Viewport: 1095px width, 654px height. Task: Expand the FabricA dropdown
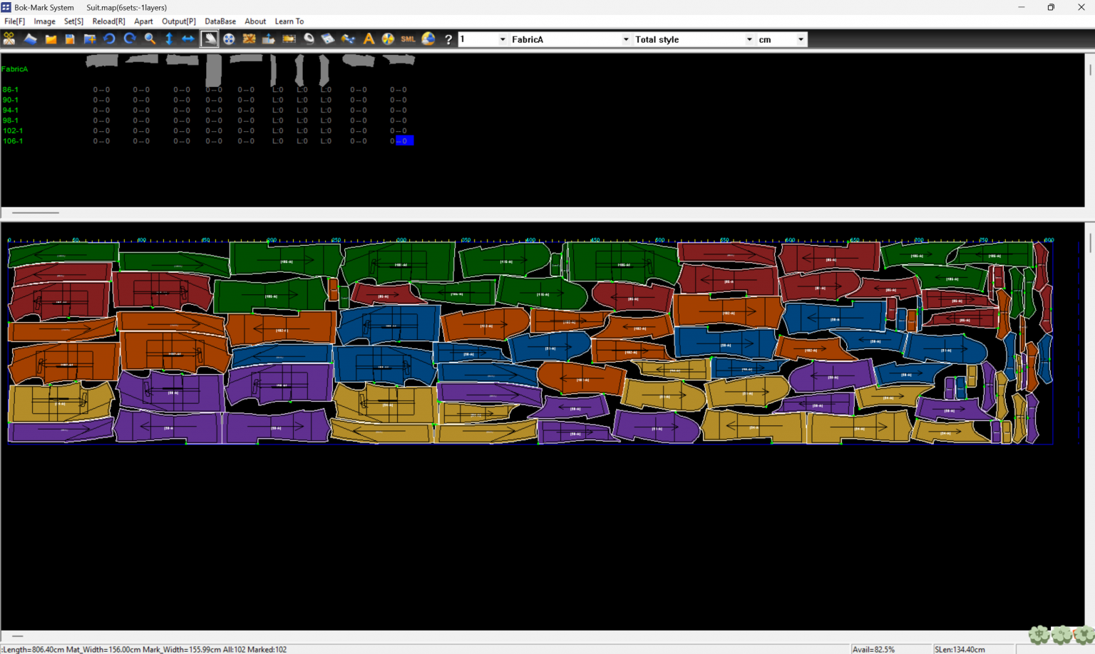(x=626, y=39)
